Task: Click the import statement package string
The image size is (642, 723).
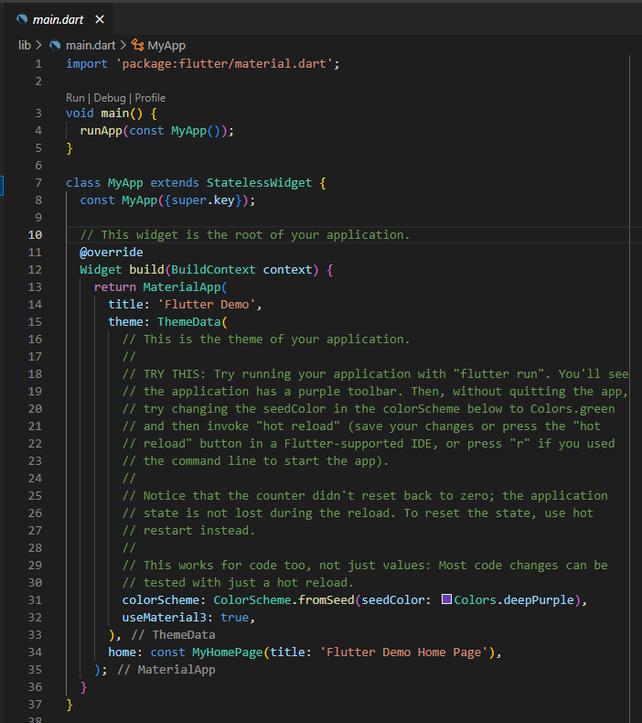Action: tap(224, 64)
